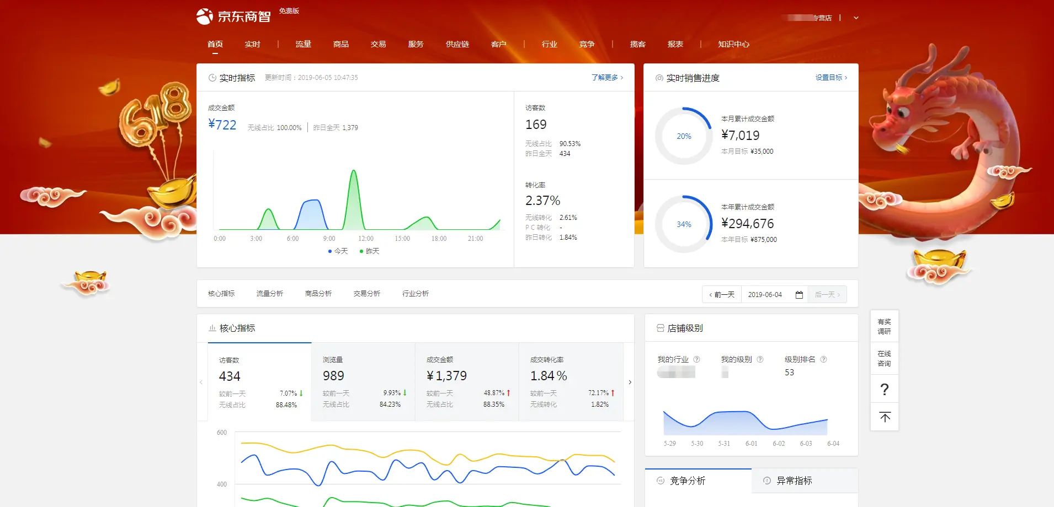Open the 流量 navigation menu
1054x507 pixels.
[303, 44]
